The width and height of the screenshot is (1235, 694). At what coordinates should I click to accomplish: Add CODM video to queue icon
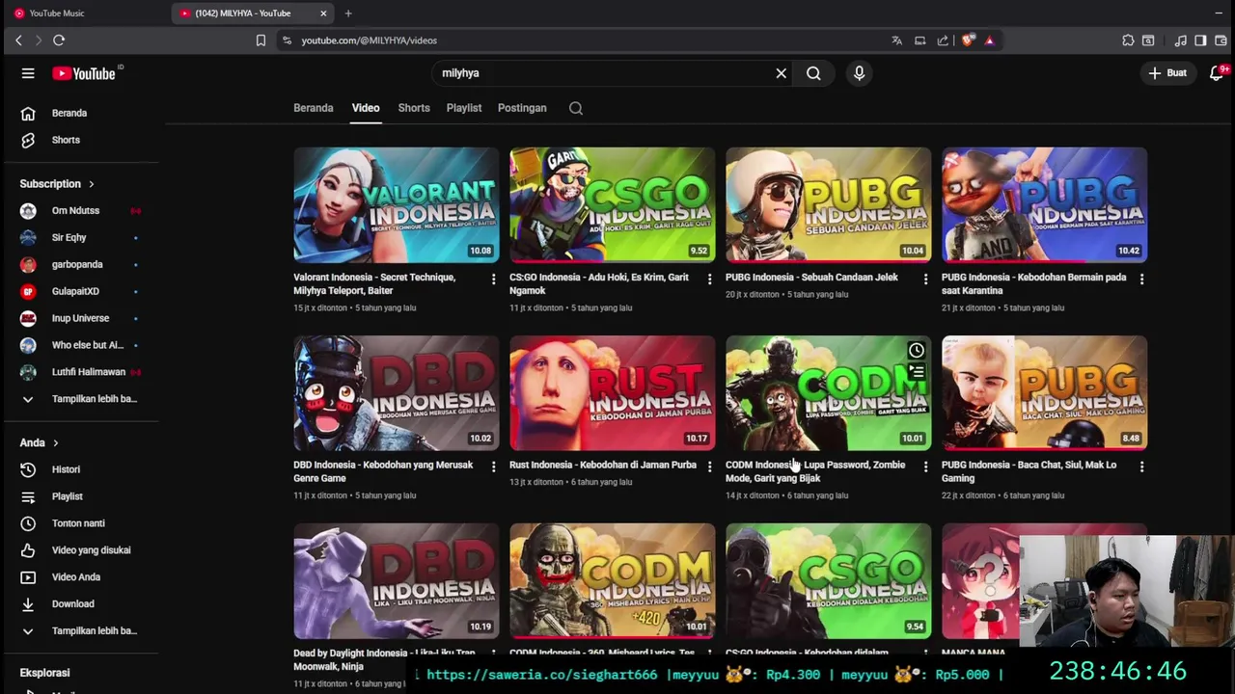click(916, 372)
